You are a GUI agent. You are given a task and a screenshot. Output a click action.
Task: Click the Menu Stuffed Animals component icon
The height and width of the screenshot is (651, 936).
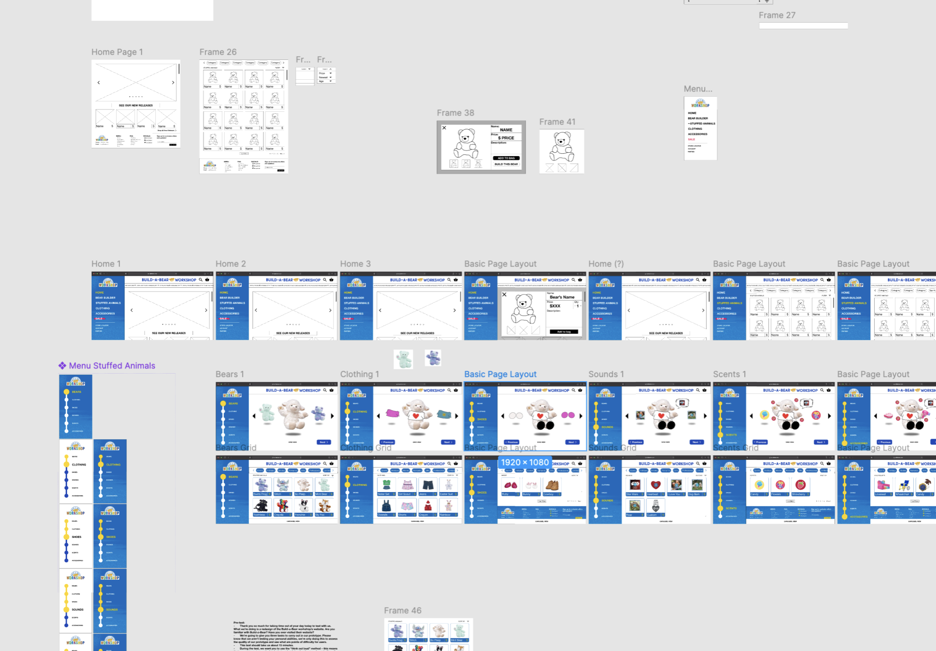tap(62, 366)
